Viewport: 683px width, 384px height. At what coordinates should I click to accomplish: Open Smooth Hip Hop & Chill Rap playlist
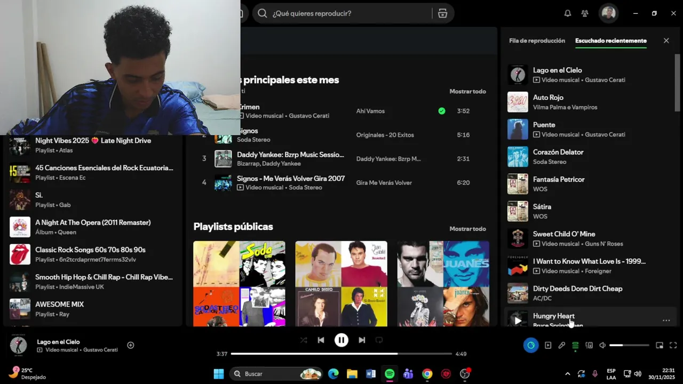93,282
